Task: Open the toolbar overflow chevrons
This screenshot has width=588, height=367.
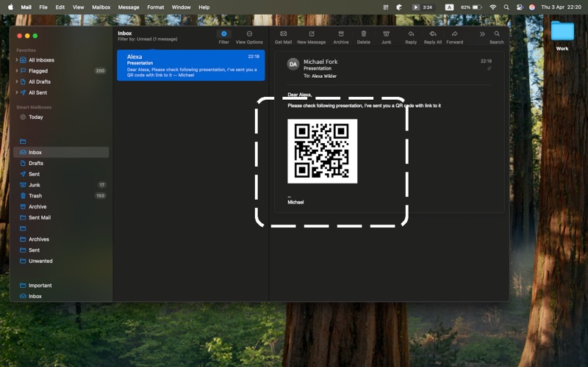Action: (482, 34)
